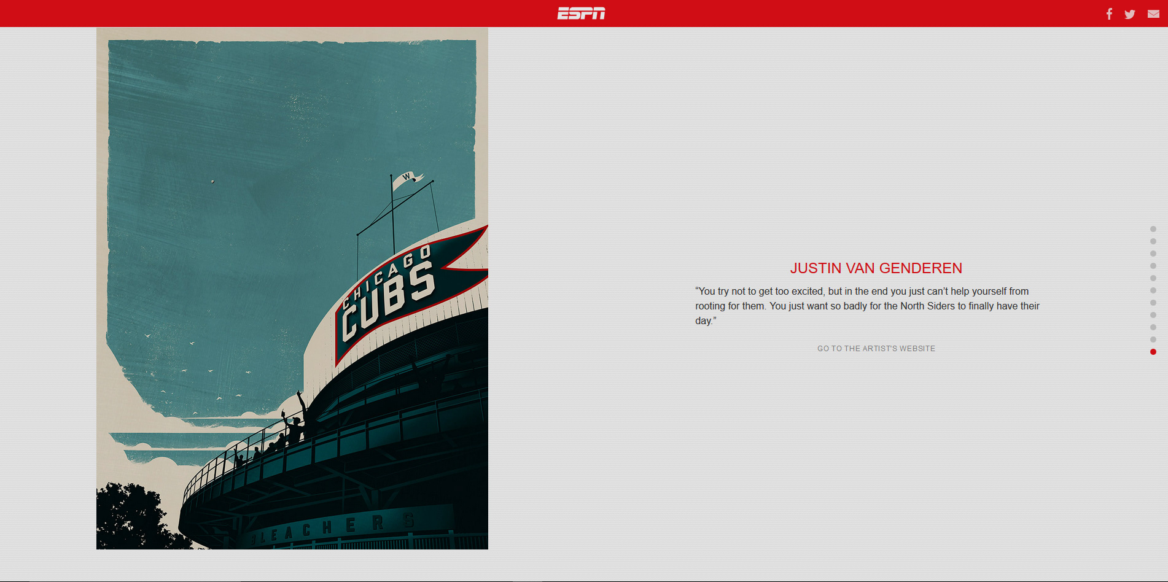Jump to seventh slide navigation dot

coord(1153,303)
